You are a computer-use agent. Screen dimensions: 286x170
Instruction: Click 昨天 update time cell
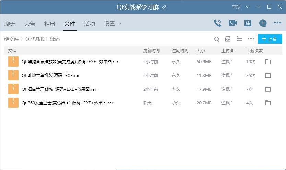coord(147,103)
